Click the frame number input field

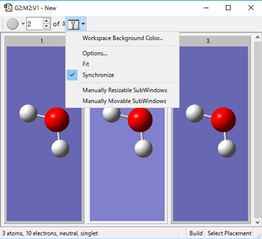coord(35,24)
